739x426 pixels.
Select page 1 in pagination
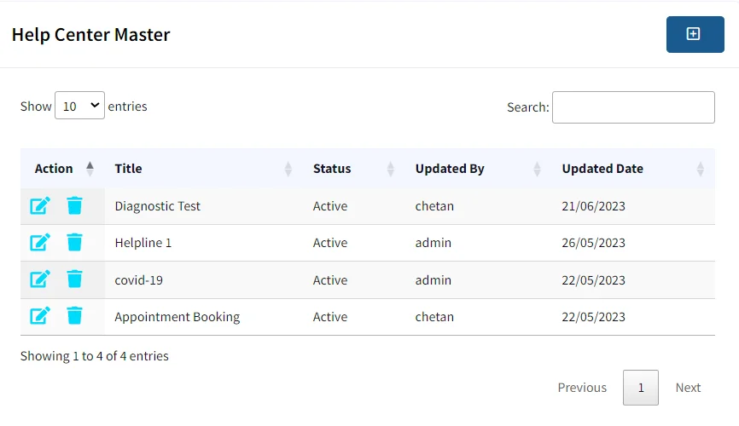[641, 388]
